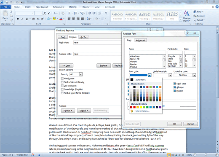Image resolution: width=219 pixels, height=157 pixels.
Task: Click the zoom slider in status bar
Action: click(206, 155)
